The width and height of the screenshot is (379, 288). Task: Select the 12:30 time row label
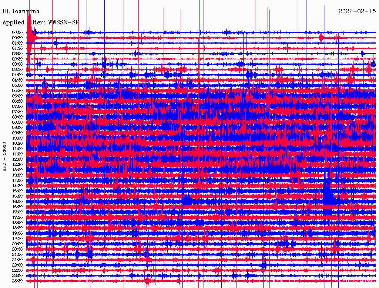(17, 165)
